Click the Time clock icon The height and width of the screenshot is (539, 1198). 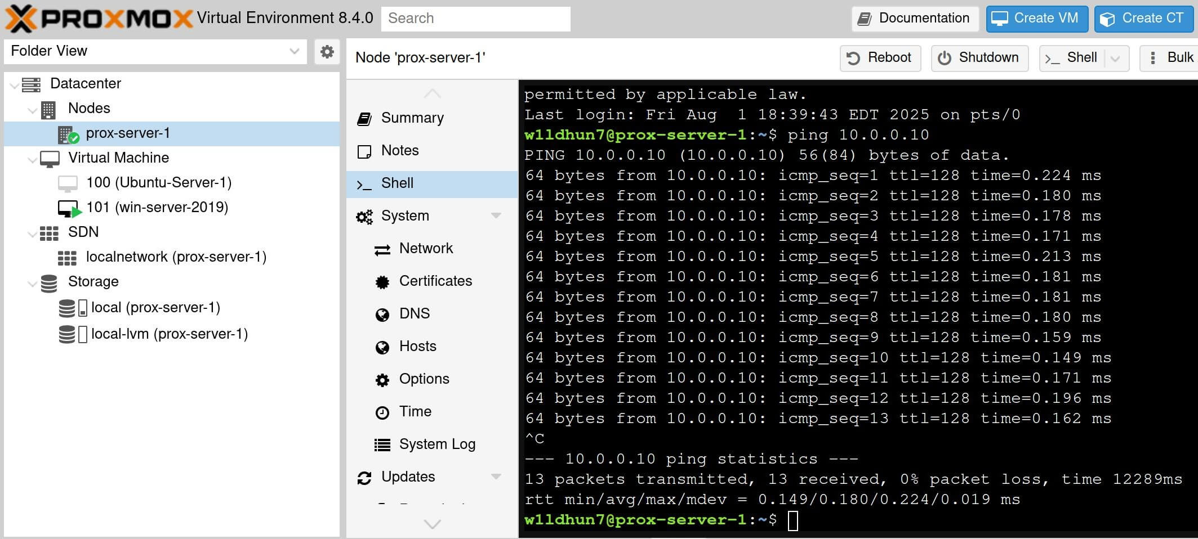[x=382, y=413]
